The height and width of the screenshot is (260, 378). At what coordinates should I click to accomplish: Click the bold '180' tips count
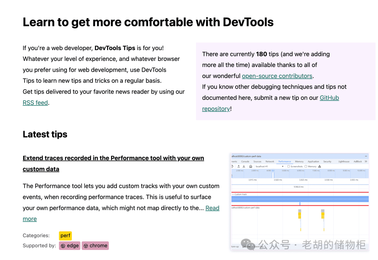(x=261, y=54)
